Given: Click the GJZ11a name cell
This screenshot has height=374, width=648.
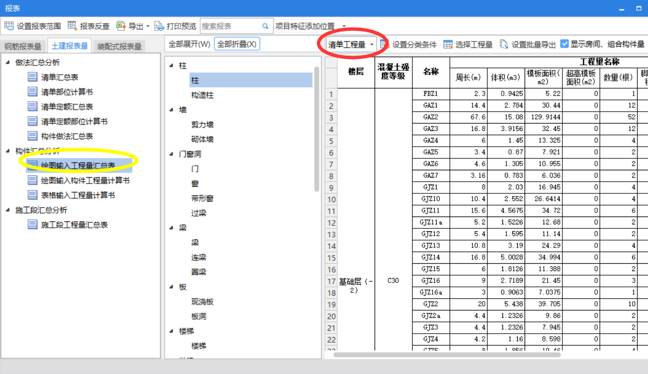Looking at the screenshot, I should (x=431, y=222).
